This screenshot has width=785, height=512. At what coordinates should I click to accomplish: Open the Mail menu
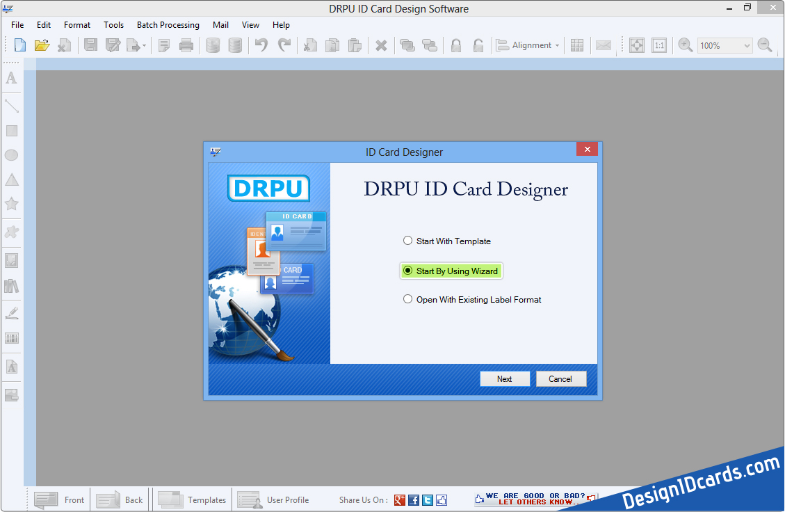(221, 25)
